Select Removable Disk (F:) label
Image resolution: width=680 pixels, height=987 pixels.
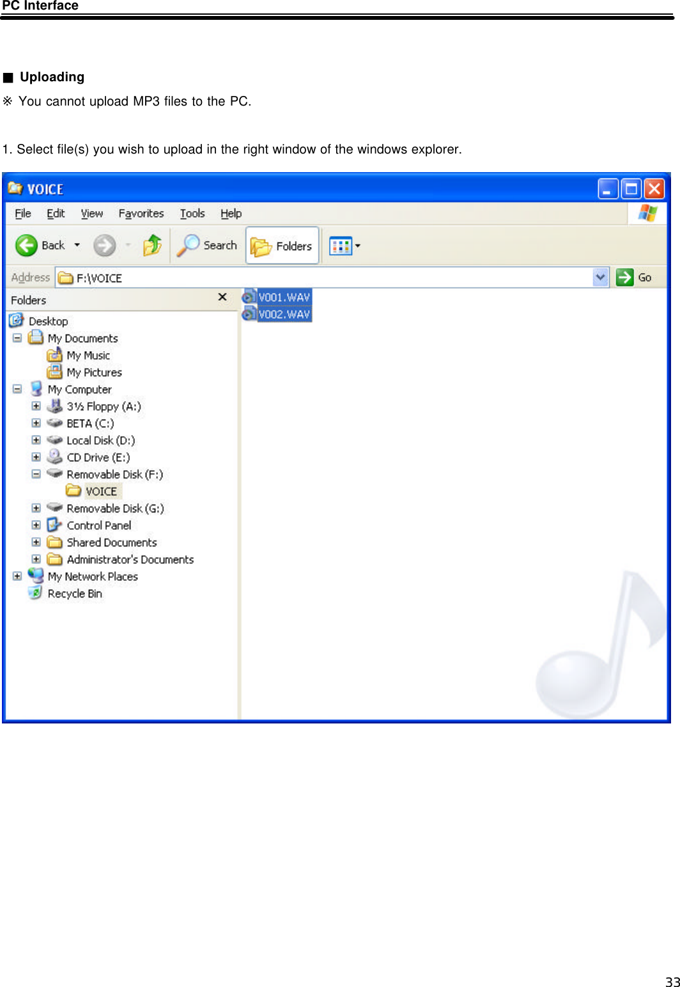pyautogui.click(x=115, y=475)
